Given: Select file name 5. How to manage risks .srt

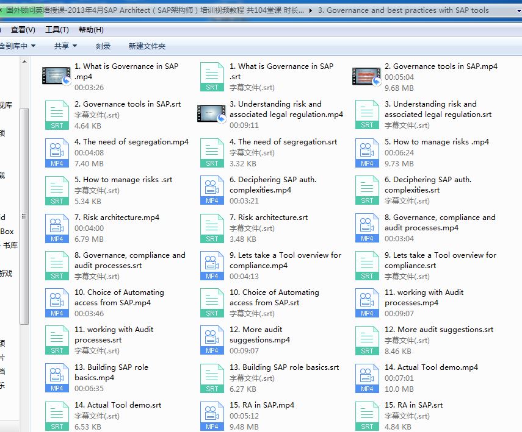Looking at the screenshot, I should click(x=123, y=180).
